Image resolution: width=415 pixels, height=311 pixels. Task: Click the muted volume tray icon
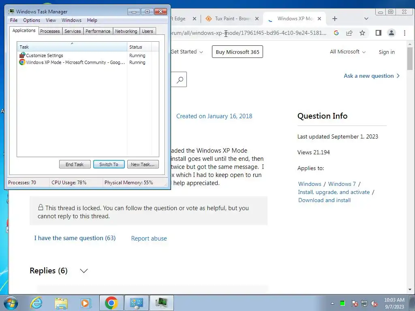click(374, 303)
